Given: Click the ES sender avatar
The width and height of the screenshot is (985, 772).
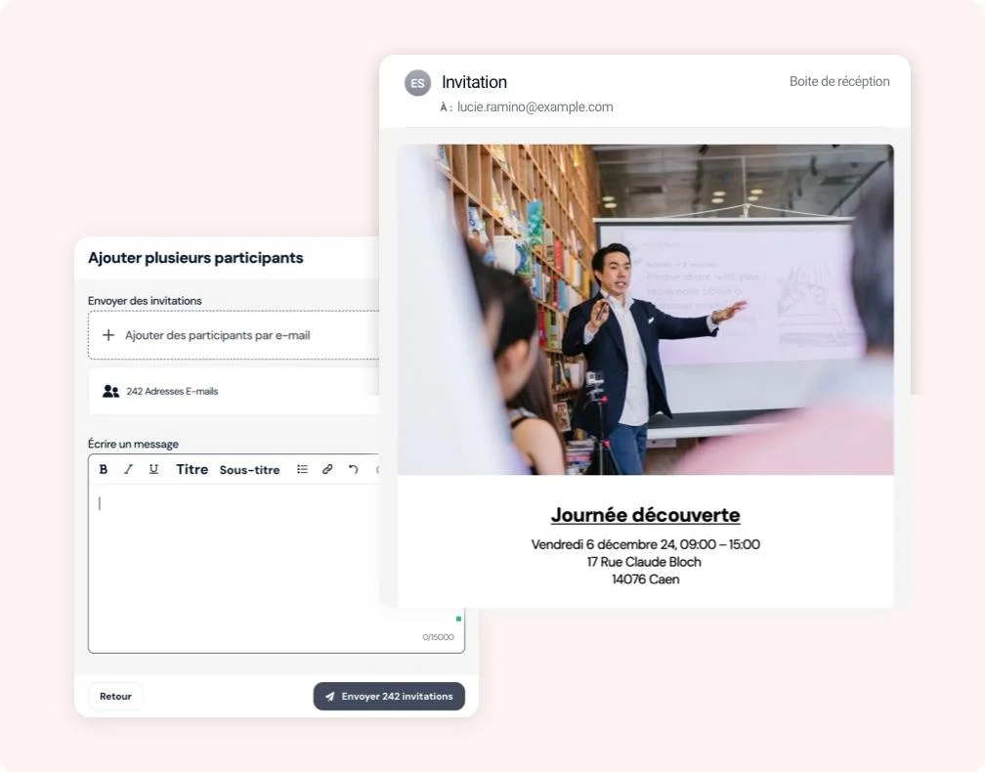Looking at the screenshot, I should tap(417, 83).
